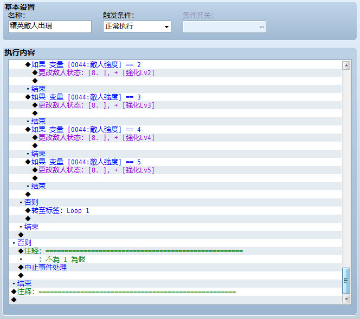
Task: Click the scrollbar down arrow
Action: click(346, 299)
